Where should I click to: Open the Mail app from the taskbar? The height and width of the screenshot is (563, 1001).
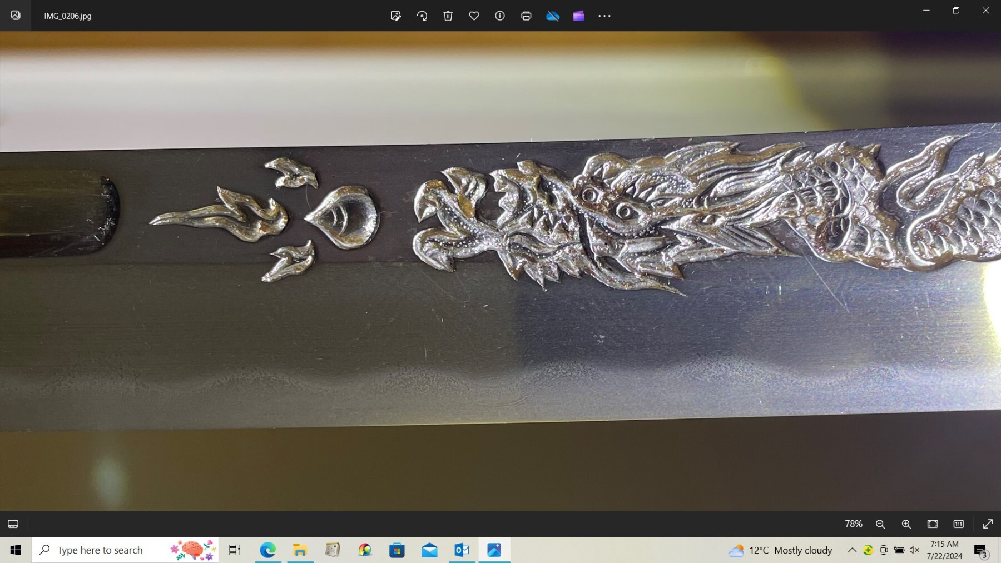(x=429, y=550)
